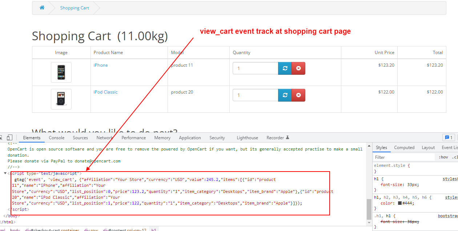The height and width of the screenshot is (231, 458).
Task: Update the iPod Classic quantity with refresh icon
Action: (285, 95)
